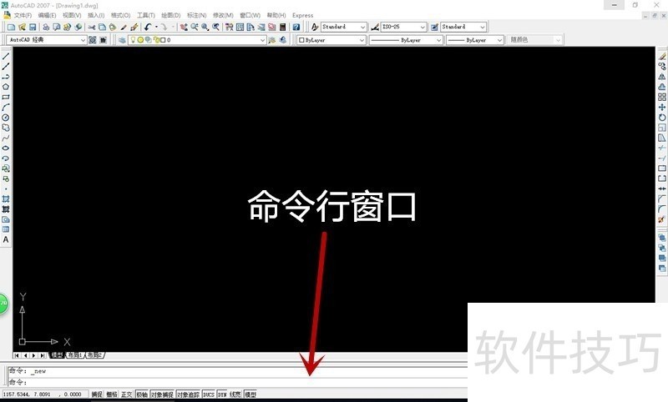This screenshot has height=402, width=668.
Task: Click the Pan Realtime icon
Action: (x=184, y=27)
